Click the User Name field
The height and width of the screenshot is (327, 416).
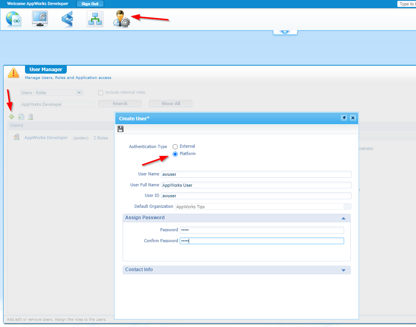coord(256,174)
